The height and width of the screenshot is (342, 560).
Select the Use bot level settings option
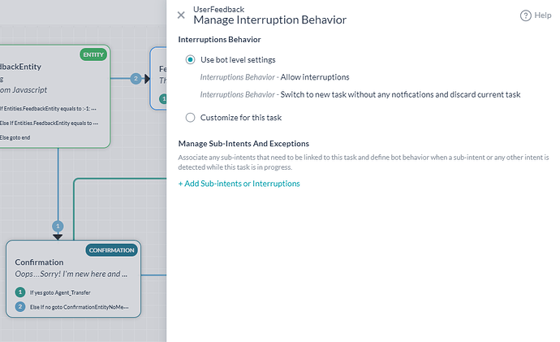191,59
